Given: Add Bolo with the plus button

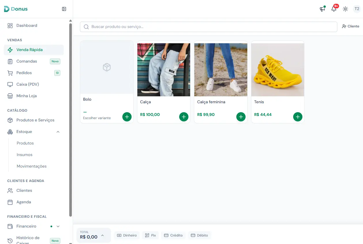Looking at the screenshot, I should (x=127, y=117).
